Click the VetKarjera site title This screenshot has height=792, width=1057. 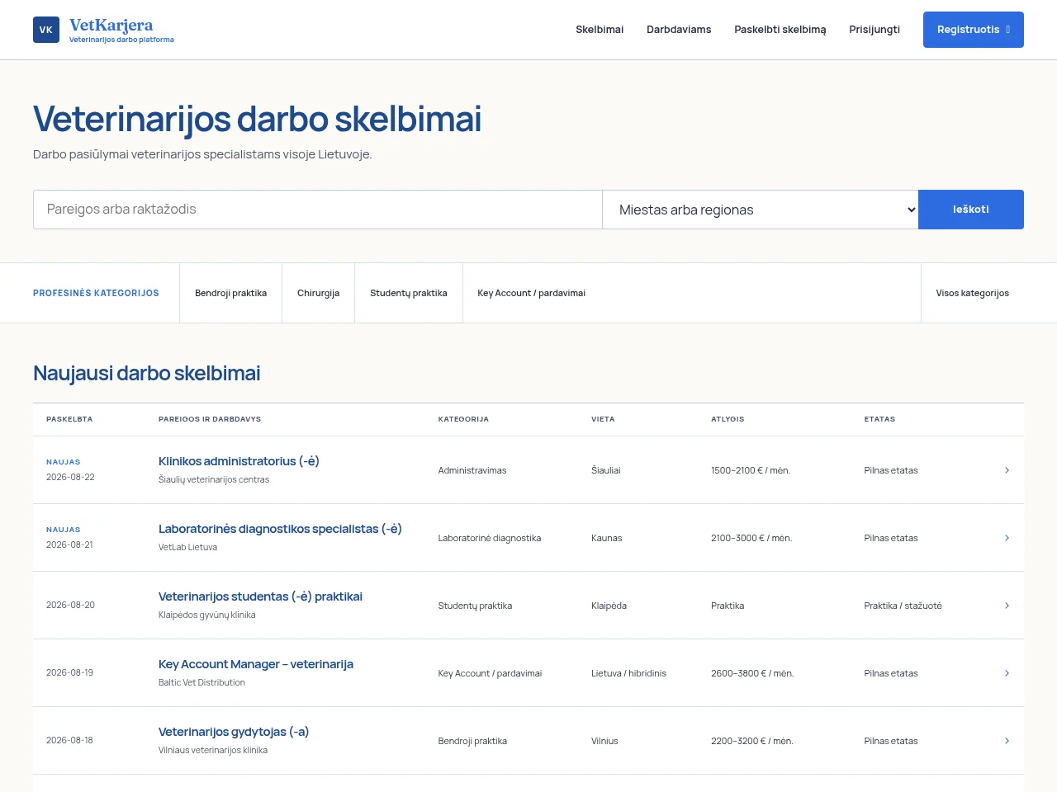pyautogui.click(x=111, y=25)
